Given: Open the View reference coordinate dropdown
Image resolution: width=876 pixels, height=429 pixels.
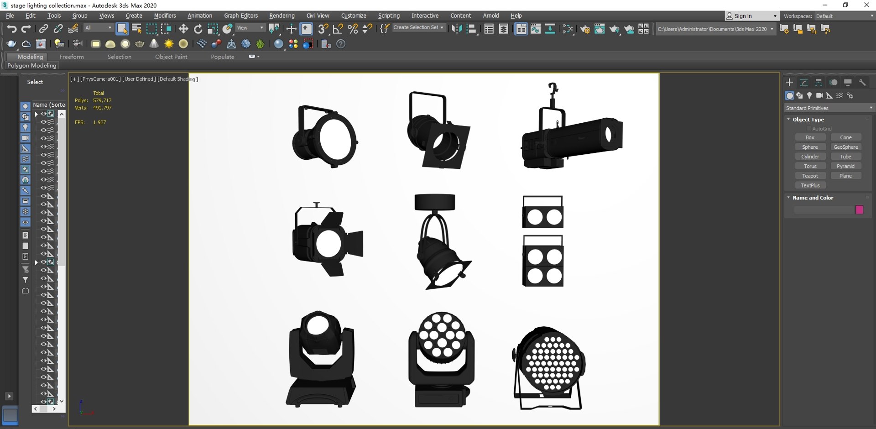Looking at the screenshot, I should [x=250, y=28].
